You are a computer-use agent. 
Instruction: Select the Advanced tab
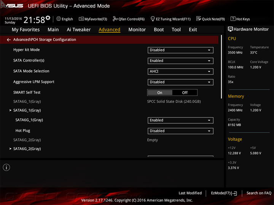tap(109, 30)
